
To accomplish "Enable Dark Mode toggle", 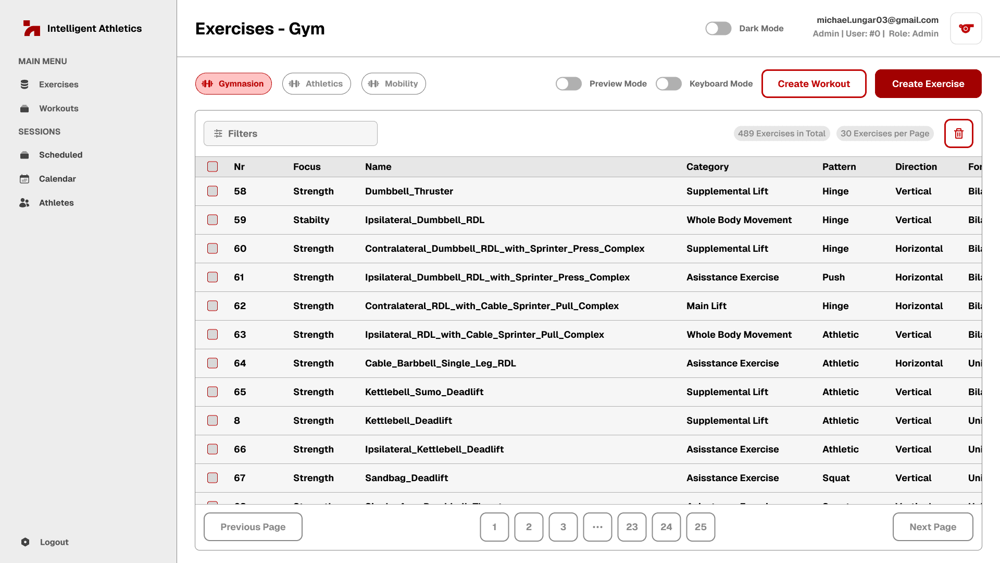I will pyautogui.click(x=718, y=29).
